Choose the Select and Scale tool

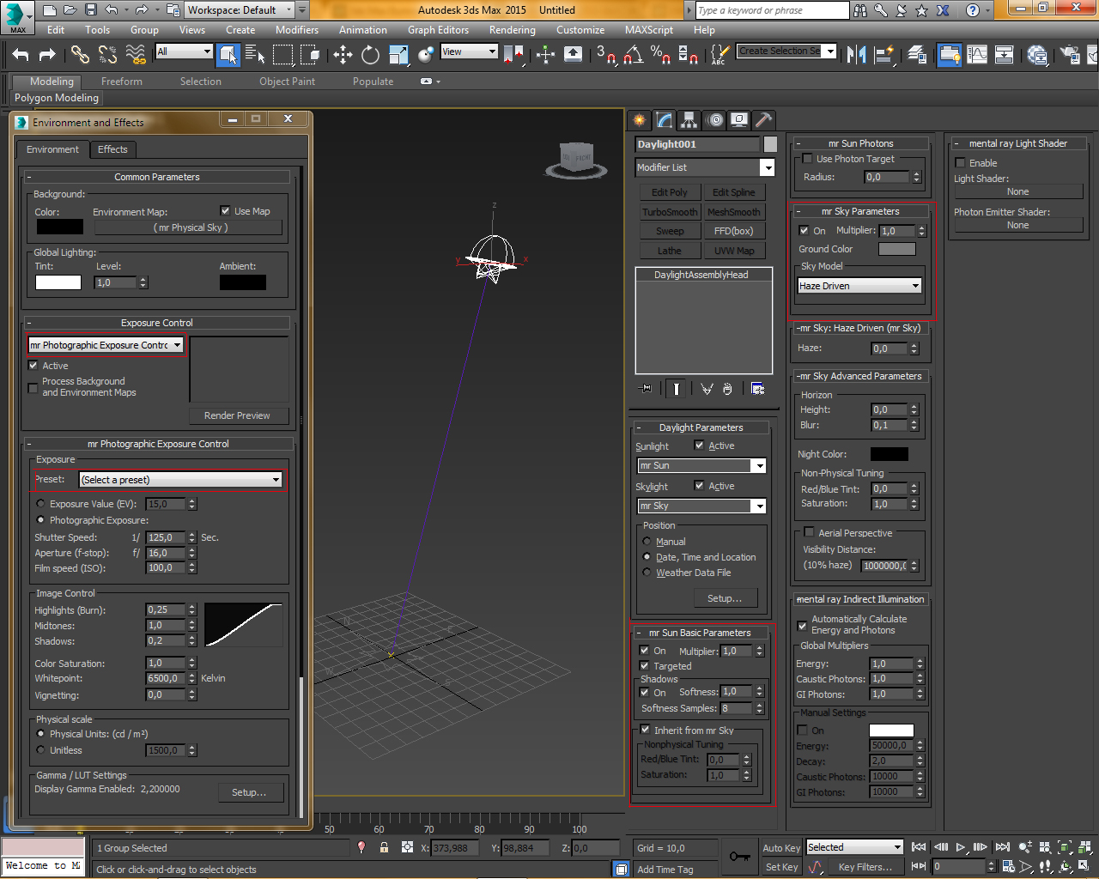coord(399,55)
